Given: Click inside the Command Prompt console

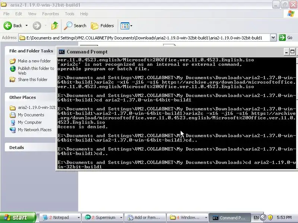Looking at the screenshot, I should (x=176, y=113).
